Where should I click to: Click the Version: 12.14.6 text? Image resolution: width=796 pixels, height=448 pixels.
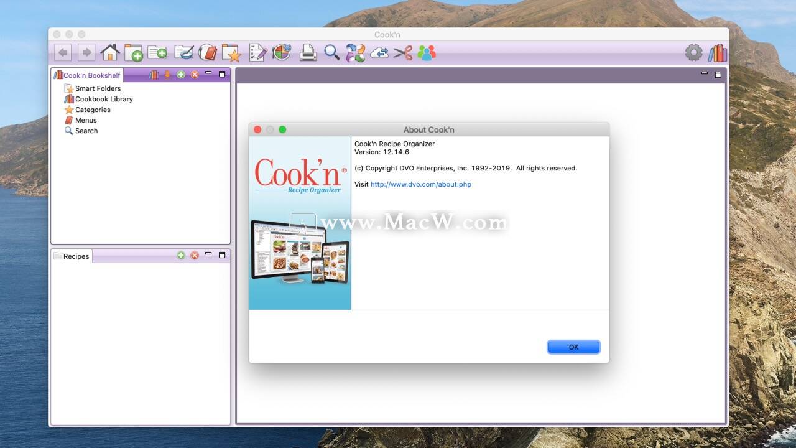point(382,152)
